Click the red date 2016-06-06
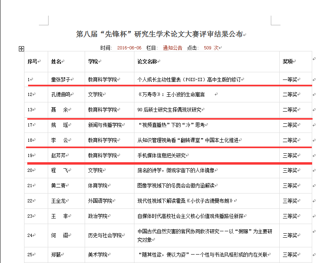 (x=129, y=48)
